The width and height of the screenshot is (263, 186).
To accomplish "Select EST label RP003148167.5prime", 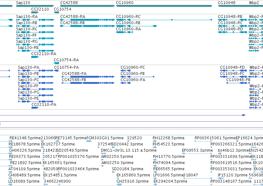I will [x=231, y=181].
